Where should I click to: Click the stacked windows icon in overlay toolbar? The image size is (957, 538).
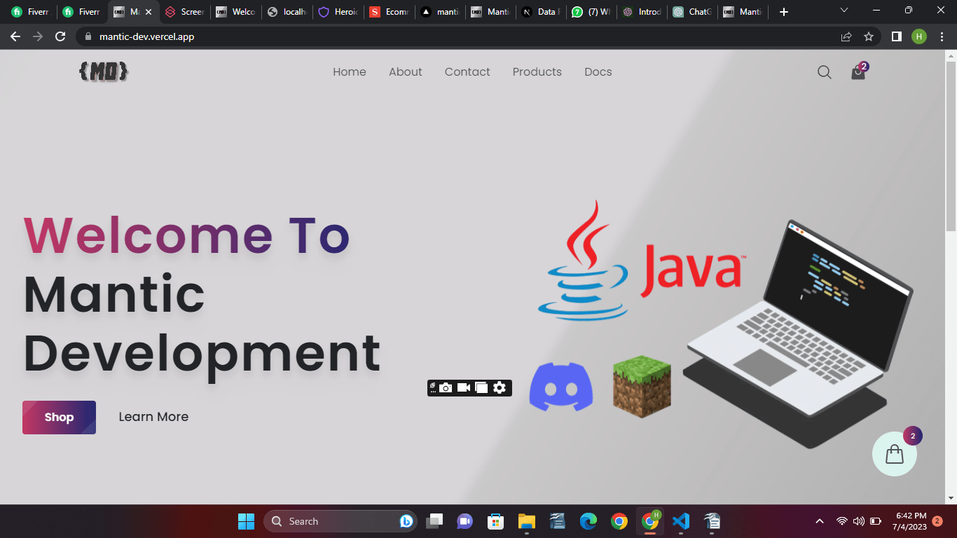[x=481, y=387]
